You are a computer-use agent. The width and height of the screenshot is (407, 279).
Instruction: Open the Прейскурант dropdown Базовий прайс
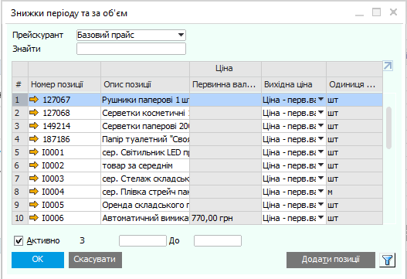(x=131, y=35)
